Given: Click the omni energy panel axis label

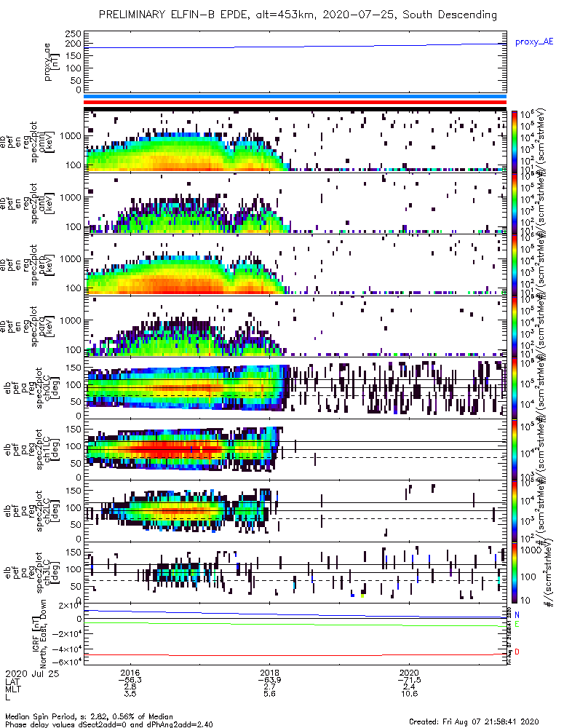Looking at the screenshot, I should 29,142.
